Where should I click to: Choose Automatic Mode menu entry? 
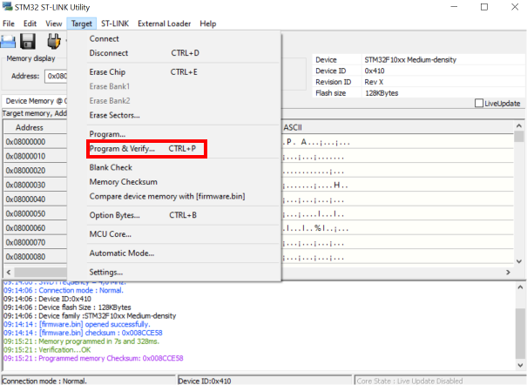point(121,253)
